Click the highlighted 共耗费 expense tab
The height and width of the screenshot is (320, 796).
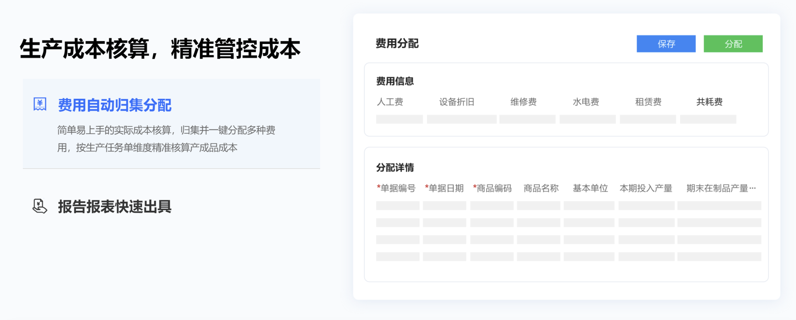pos(709,102)
